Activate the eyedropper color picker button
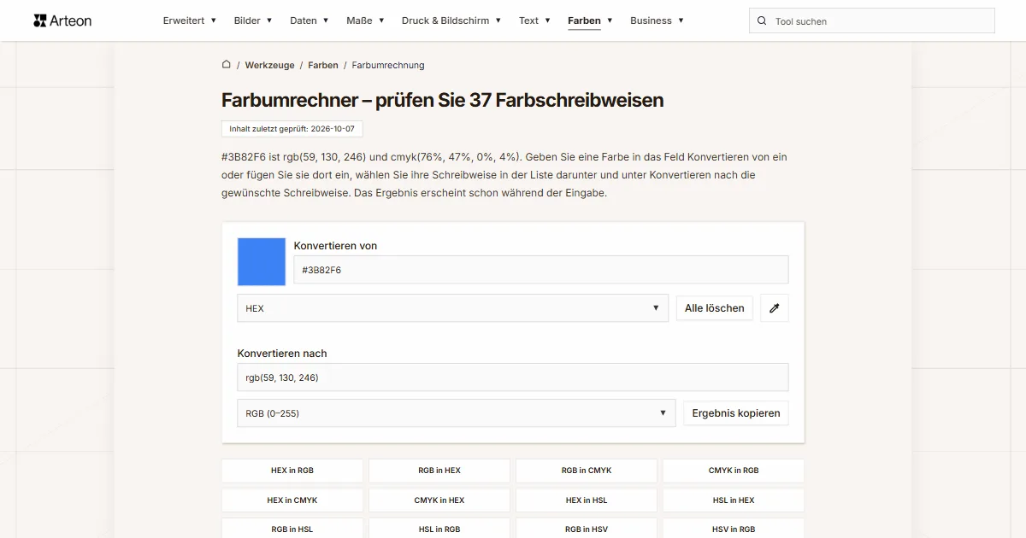 (x=775, y=308)
